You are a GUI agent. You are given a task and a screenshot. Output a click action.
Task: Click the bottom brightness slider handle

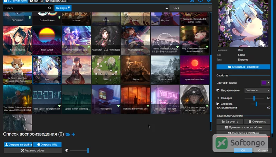(x=88, y=150)
